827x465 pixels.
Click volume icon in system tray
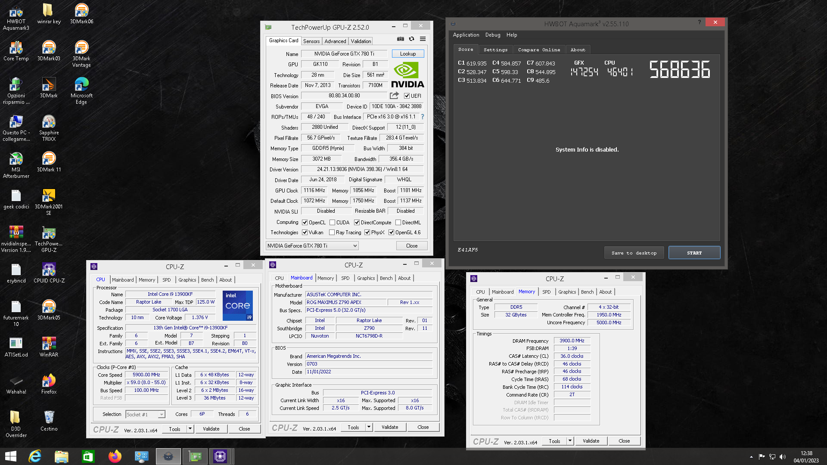(x=783, y=456)
